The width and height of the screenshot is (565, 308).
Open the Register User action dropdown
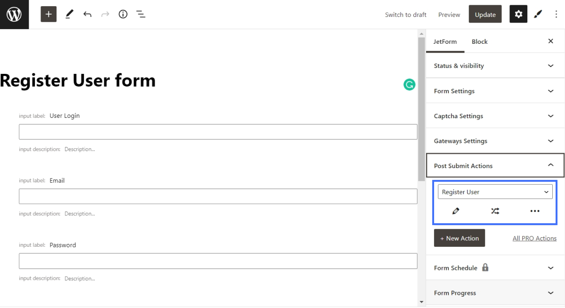(x=495, y=192)
